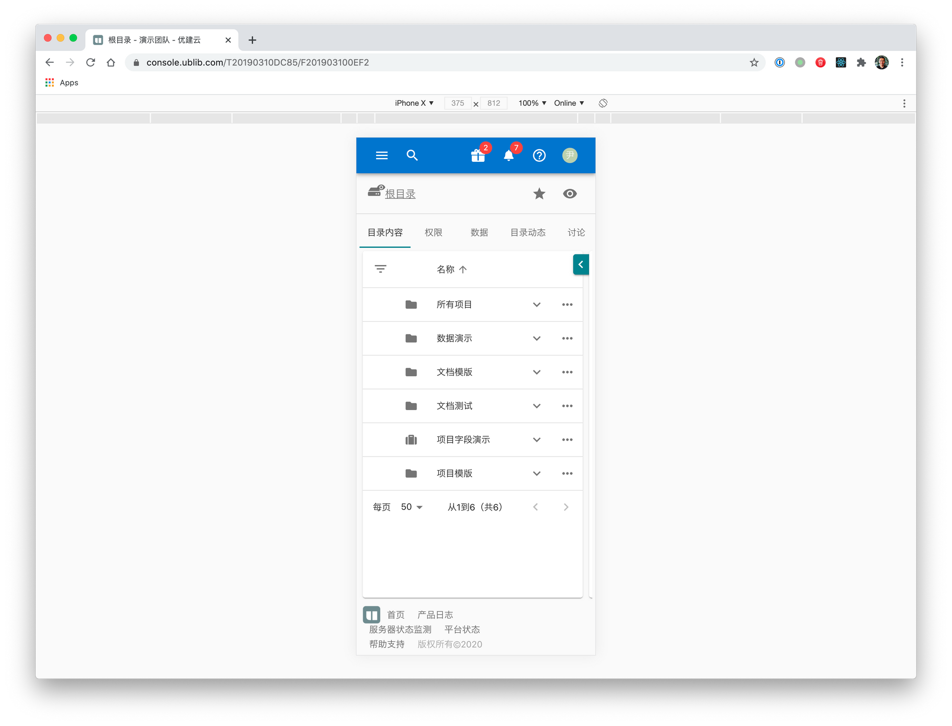Open the iPhone X device dropdown
This screenshot has width=952, height=726.
[414, 103]
